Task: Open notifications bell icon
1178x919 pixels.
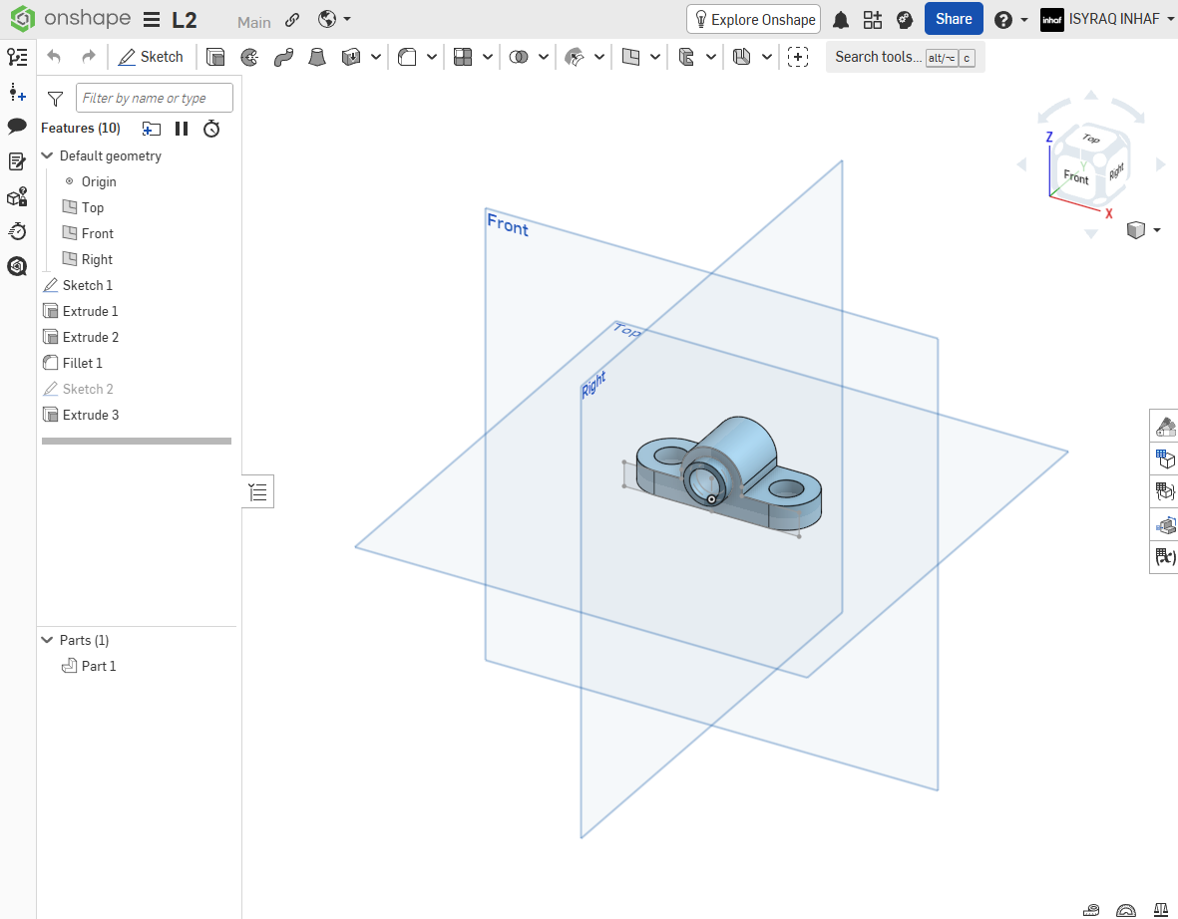Action: [841, 20]
